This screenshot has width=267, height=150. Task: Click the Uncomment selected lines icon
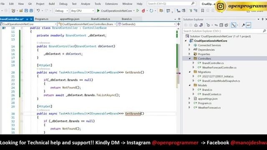click(x=196, y=10)
